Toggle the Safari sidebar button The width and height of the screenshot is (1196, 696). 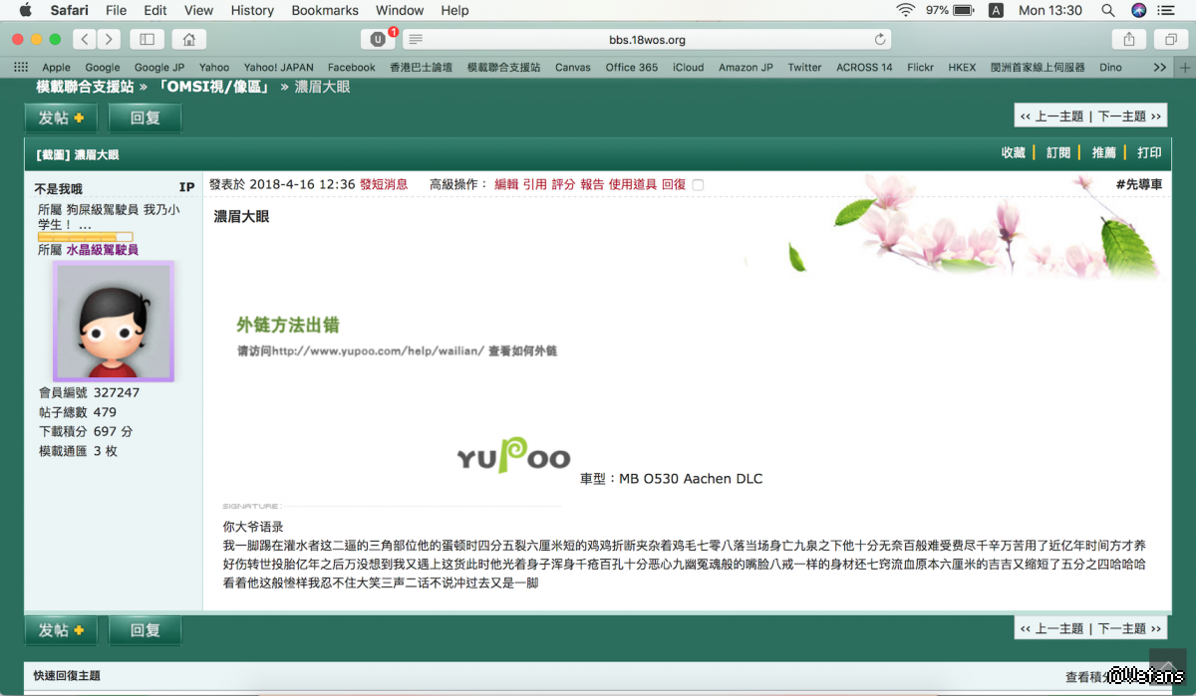point(147,40)
